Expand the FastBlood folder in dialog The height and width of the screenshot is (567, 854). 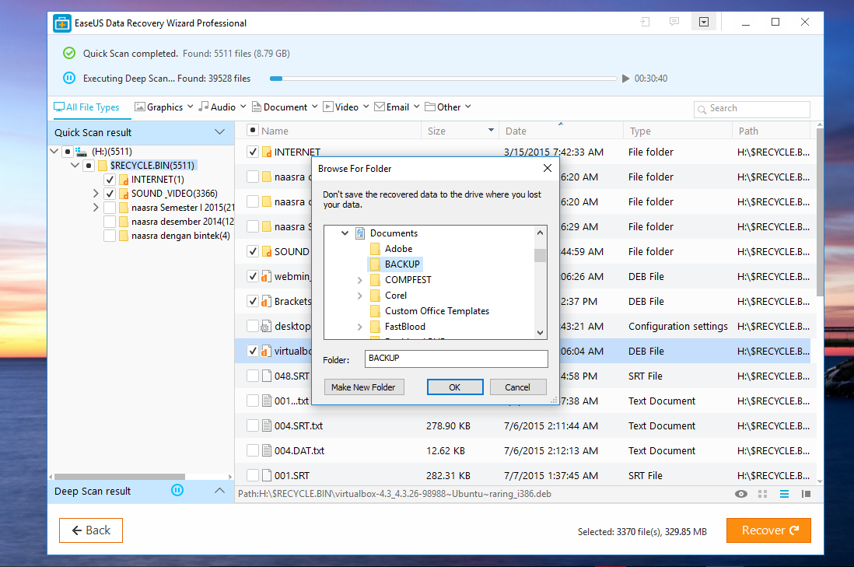(359, 327)
